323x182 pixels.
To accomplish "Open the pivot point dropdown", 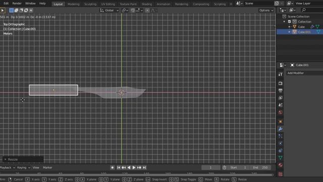I will [x=125, y=10].
